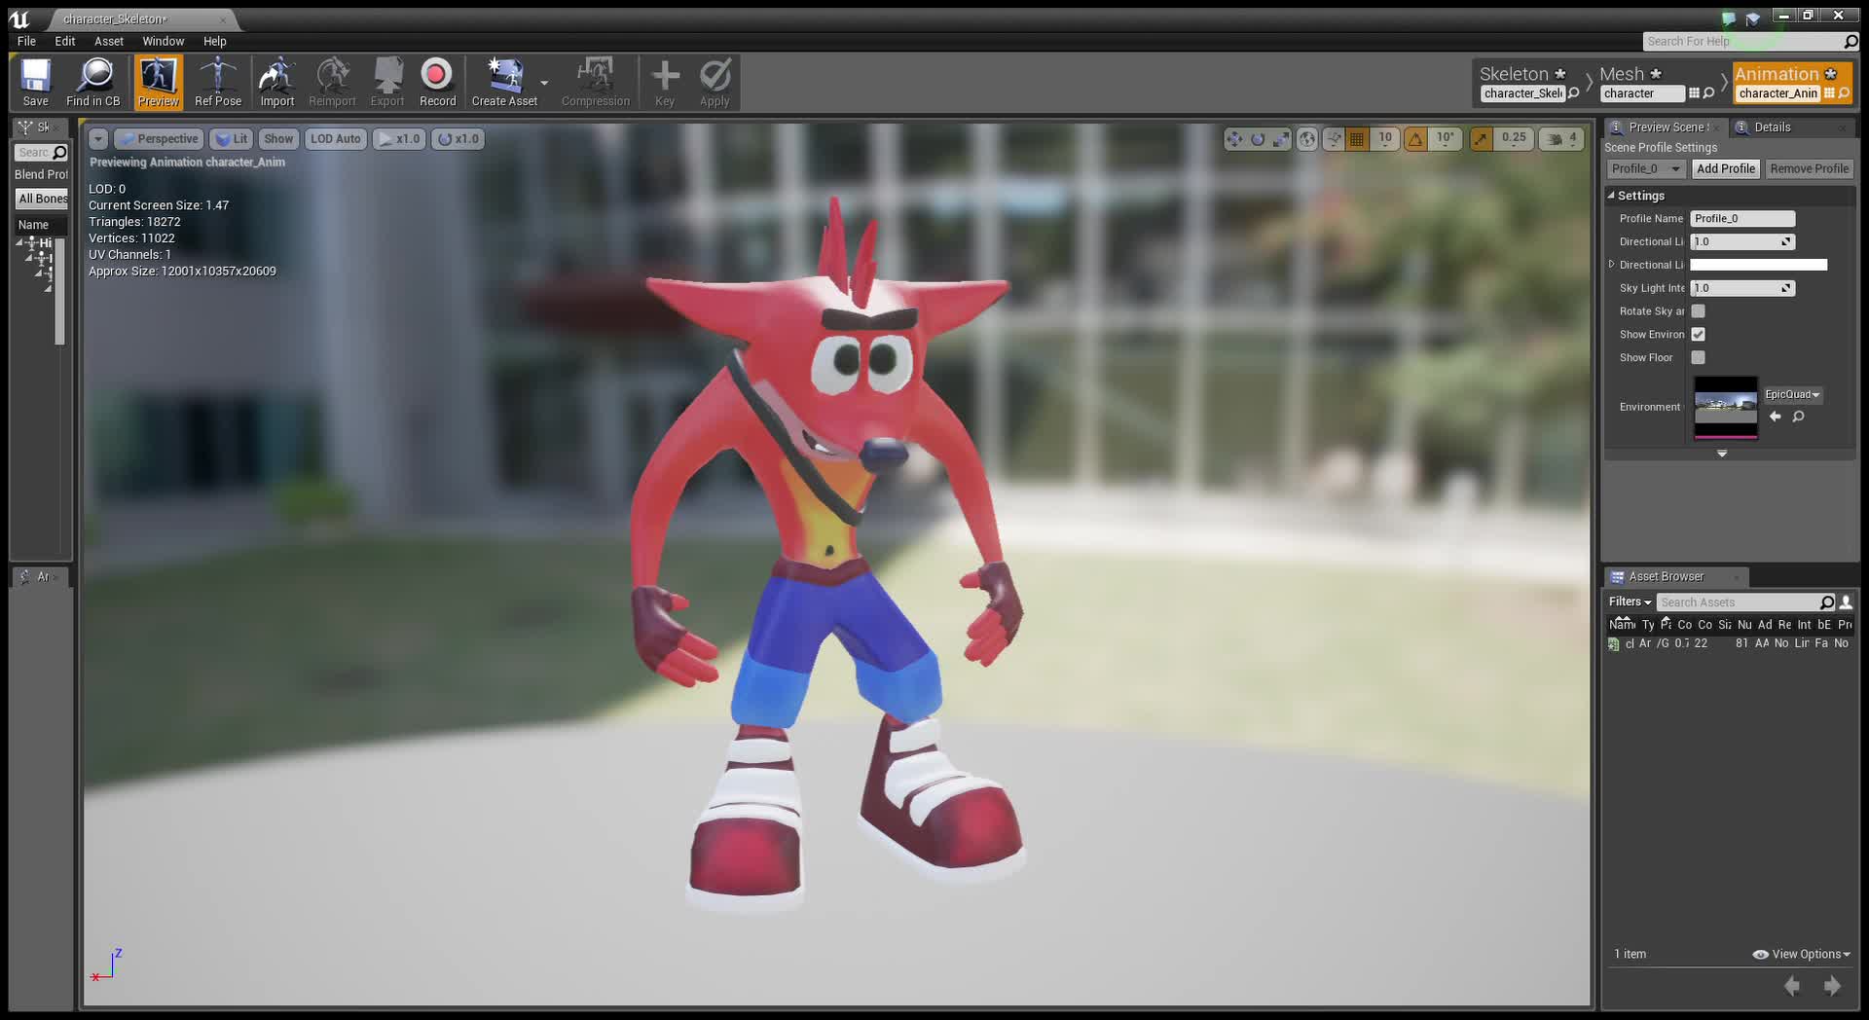Screen dimensions: 1869x1020
Task: Click the Add Profile button
Action: click(x=1725, y=167)
